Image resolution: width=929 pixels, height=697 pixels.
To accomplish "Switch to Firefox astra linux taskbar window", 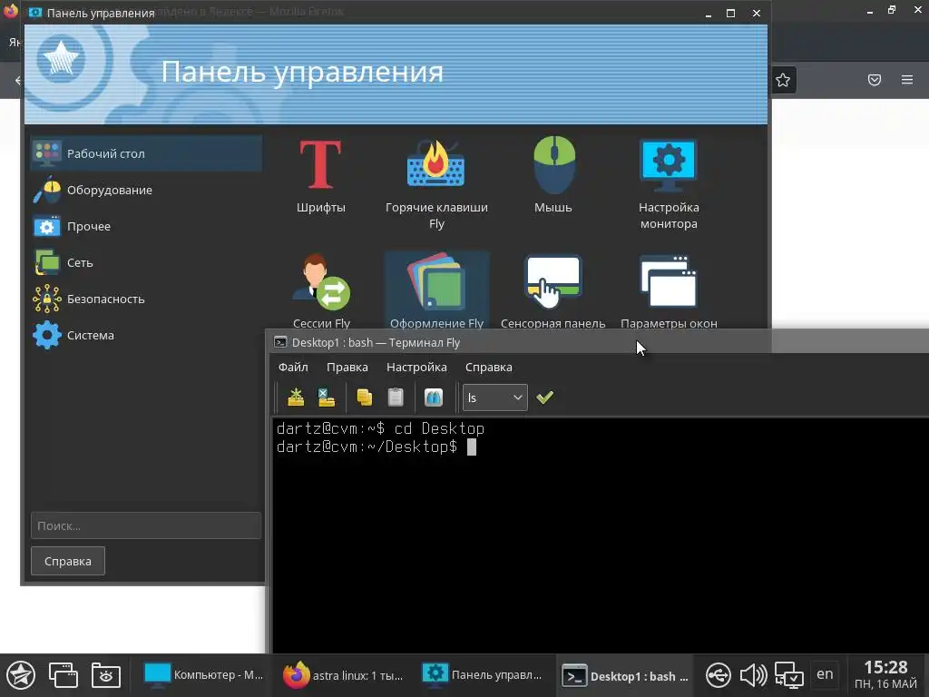I will coord(343,675).
